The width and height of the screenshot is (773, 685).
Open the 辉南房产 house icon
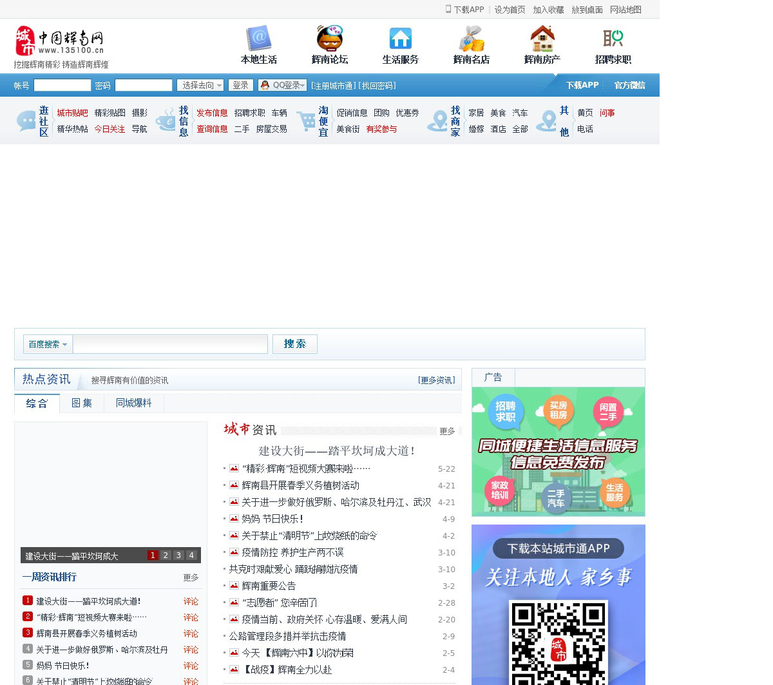tap(542, 38)
